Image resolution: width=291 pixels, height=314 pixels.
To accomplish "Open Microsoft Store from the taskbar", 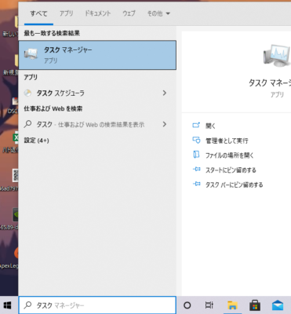I will pyautogui.click(x=255, y=305).
